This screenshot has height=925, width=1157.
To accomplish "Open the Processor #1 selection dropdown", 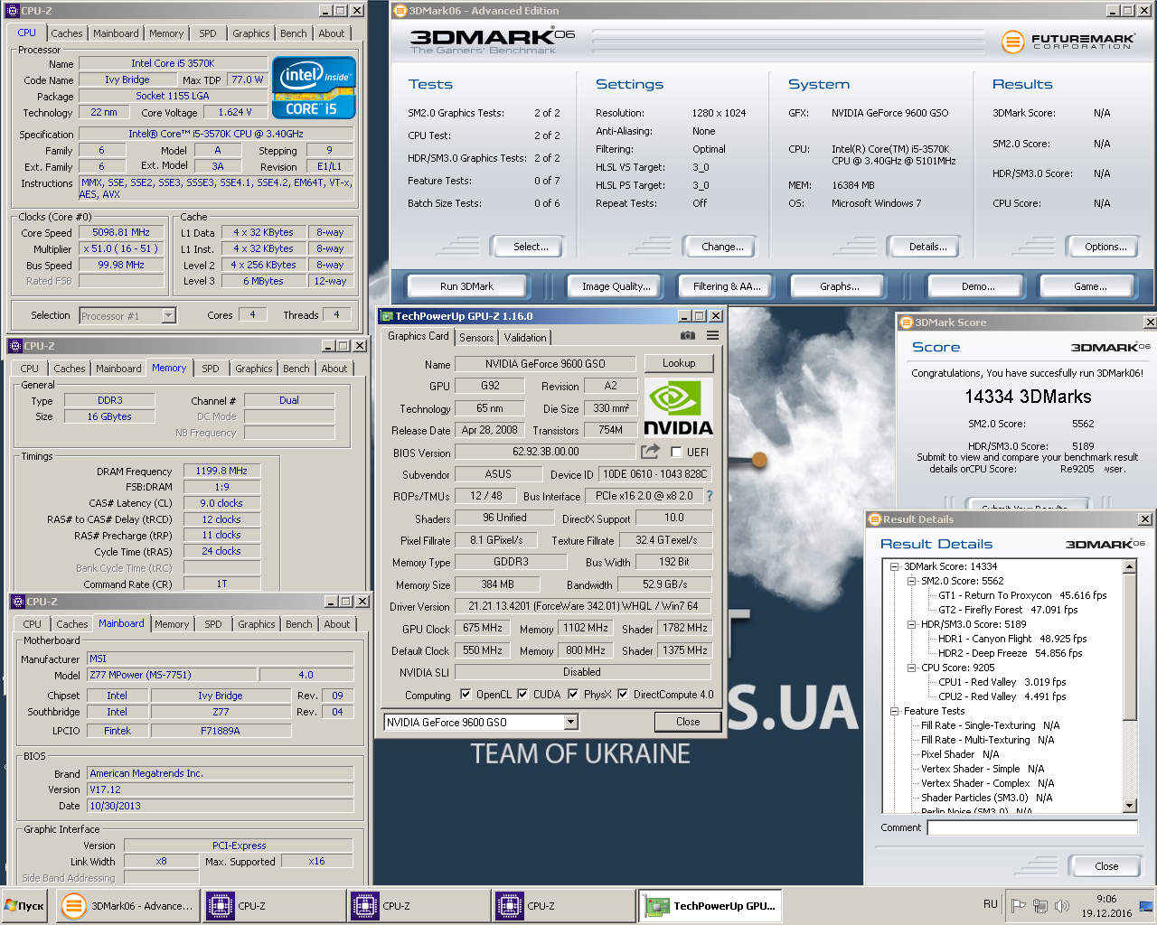I will click(168, 315).
